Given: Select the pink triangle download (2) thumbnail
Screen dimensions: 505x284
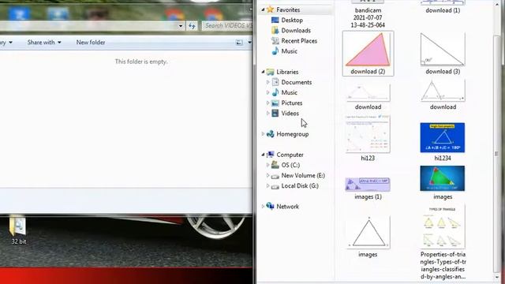Looking at the screenshot, I should tap(368, 49).
